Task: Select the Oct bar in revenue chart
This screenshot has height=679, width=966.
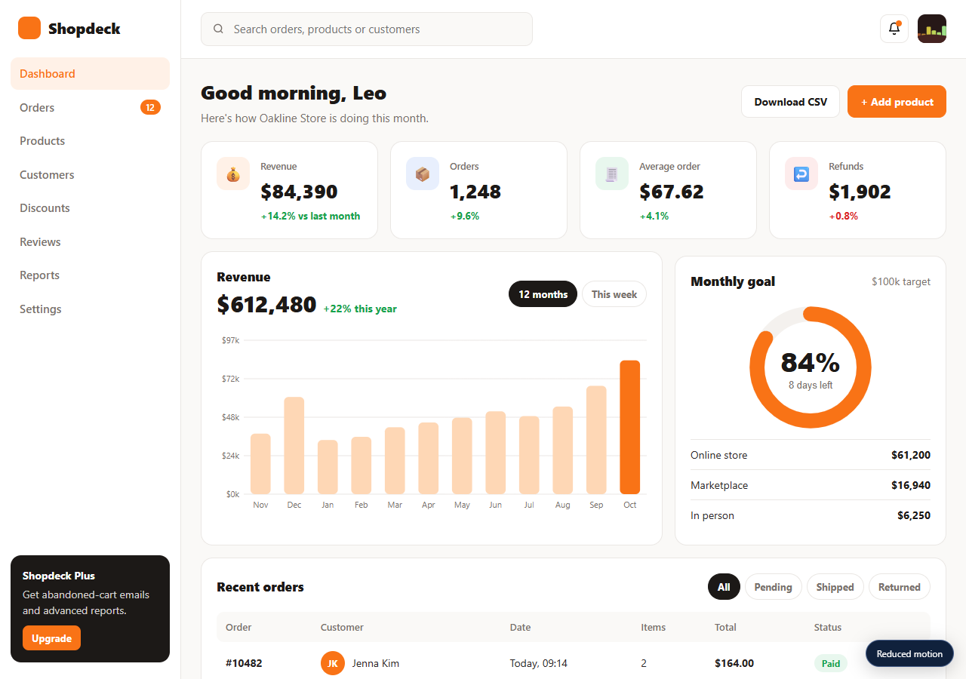Action: [x=630, y=427]
